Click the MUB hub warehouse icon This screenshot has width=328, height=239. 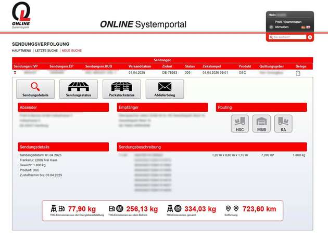pos(261,124)
